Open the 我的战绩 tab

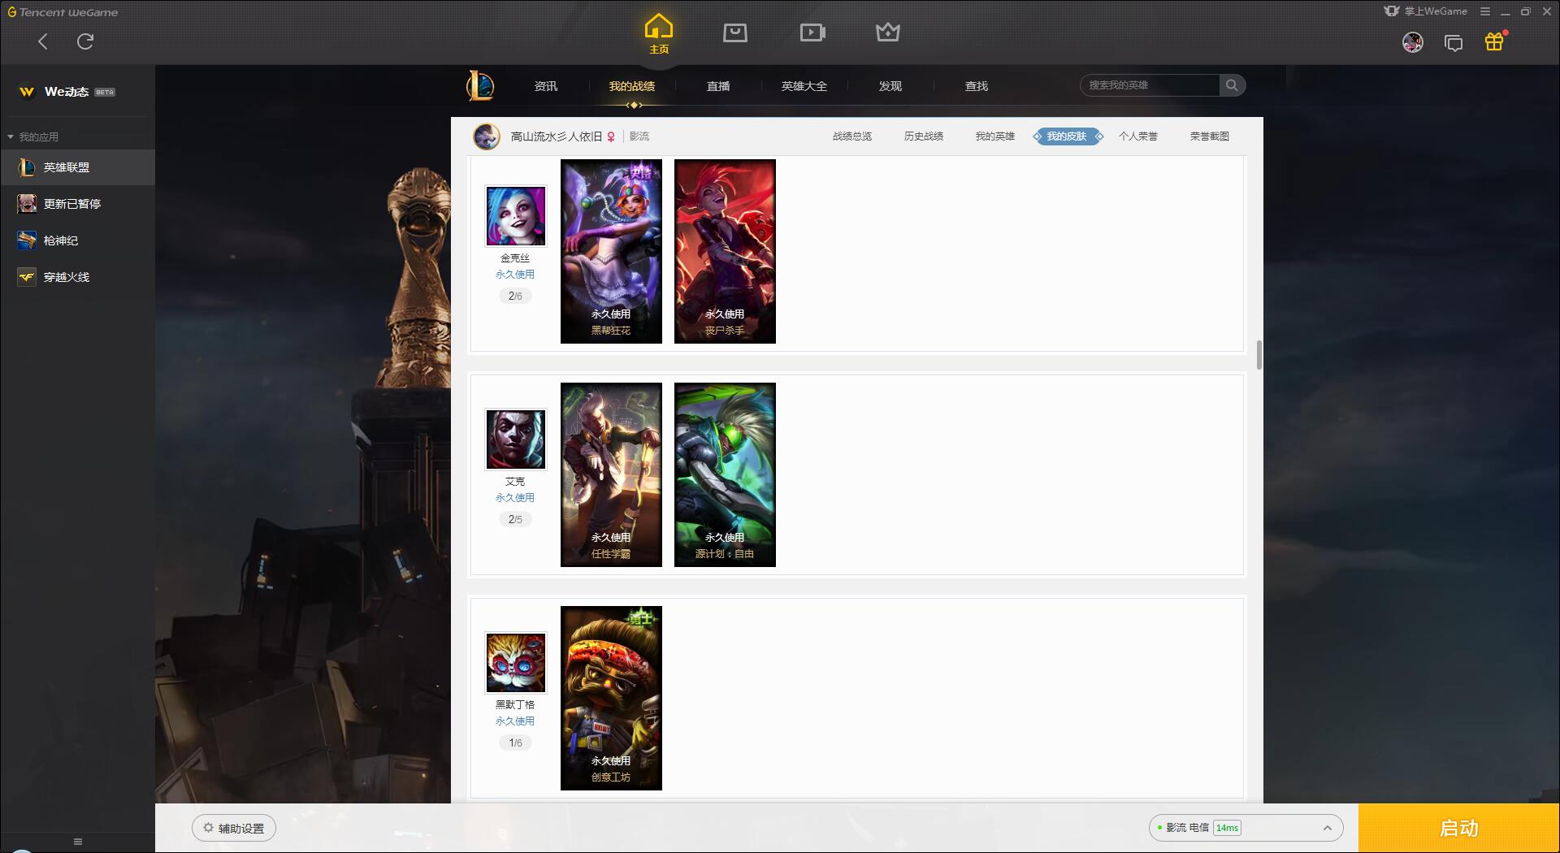pyautogui.click(x=632, y=86)
